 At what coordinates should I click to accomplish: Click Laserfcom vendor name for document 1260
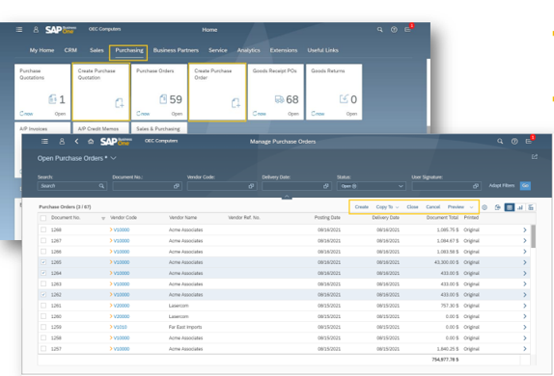(179, 316)
